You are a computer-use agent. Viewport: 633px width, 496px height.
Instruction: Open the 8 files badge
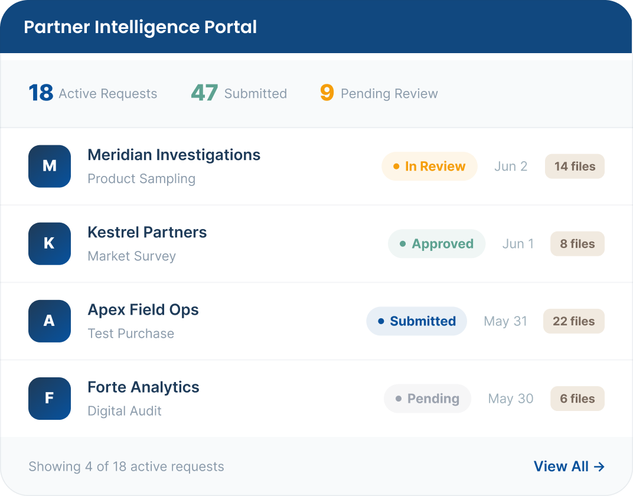pos(577,244)
